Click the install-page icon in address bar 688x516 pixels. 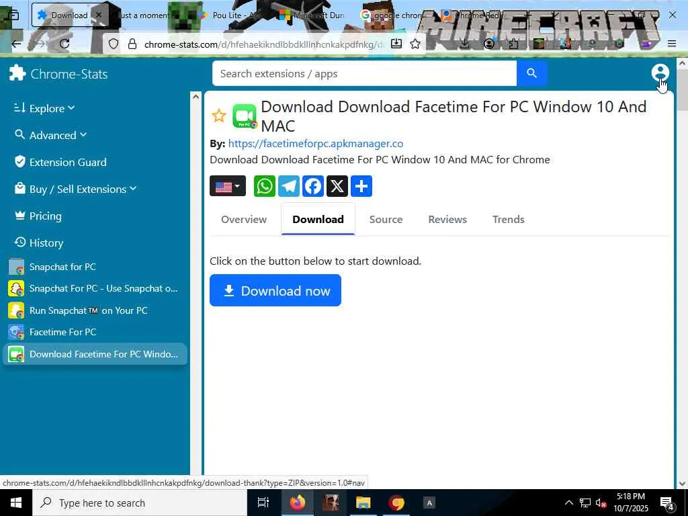[396, 44]
